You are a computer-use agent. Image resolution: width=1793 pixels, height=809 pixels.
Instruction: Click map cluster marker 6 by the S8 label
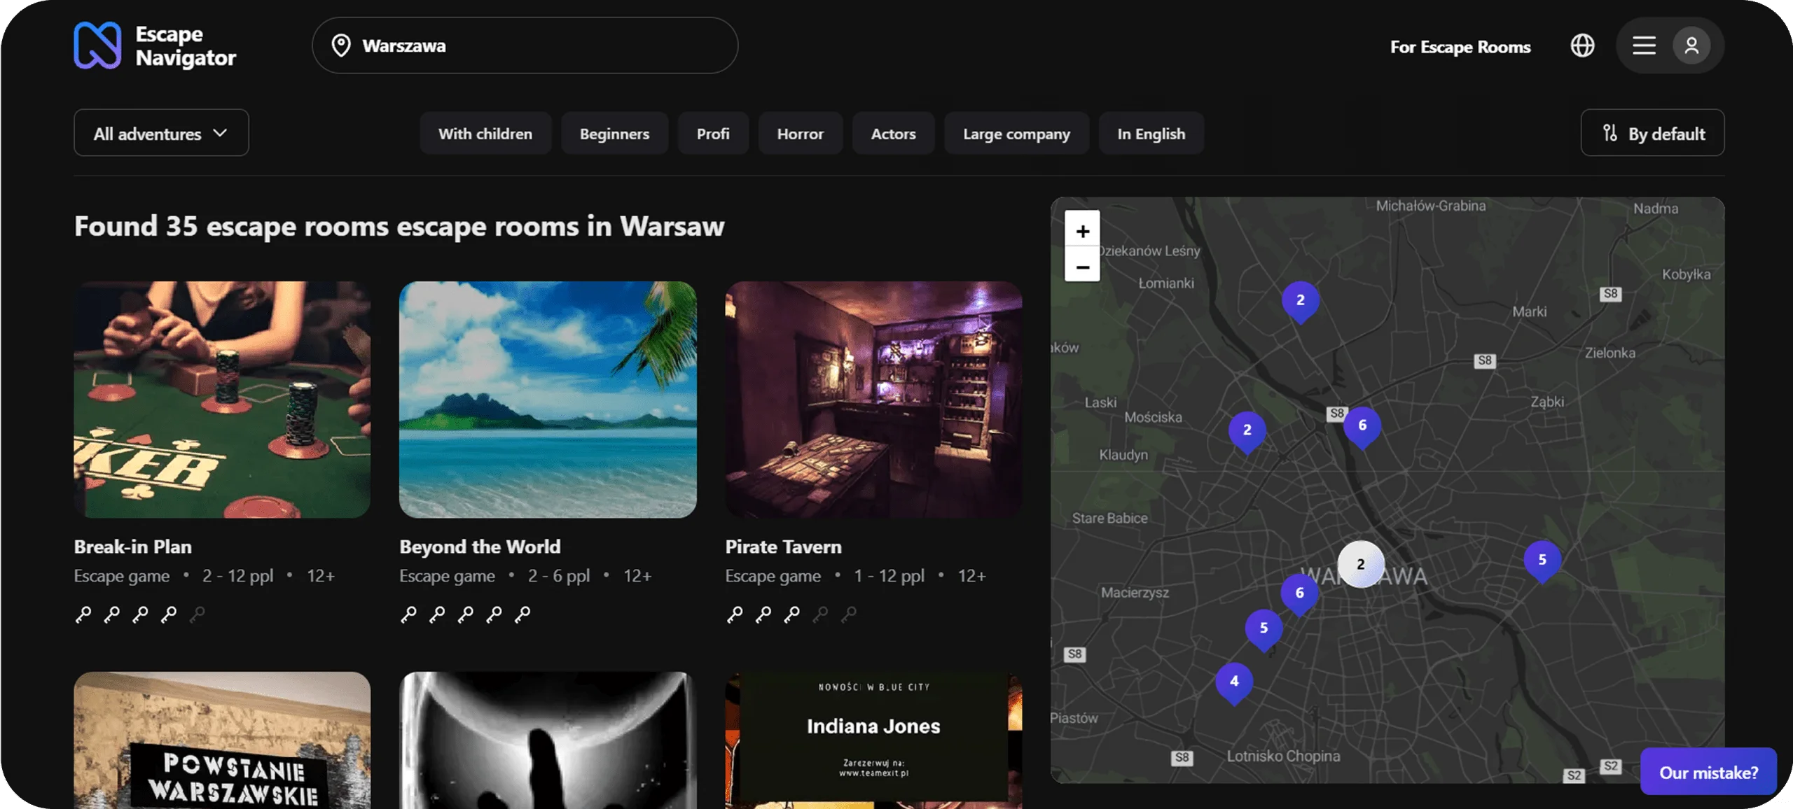click(1362, 428)
